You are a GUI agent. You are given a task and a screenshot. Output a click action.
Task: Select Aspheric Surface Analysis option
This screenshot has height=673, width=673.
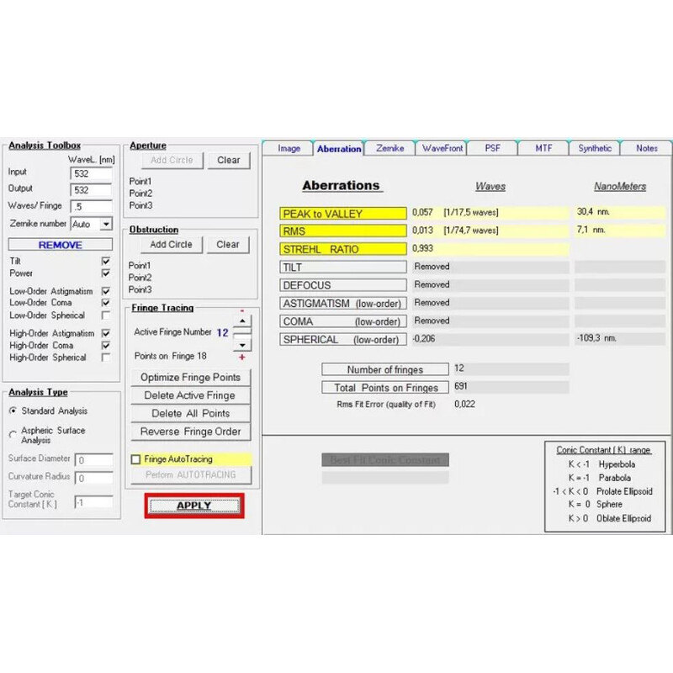tap(12, 435)
